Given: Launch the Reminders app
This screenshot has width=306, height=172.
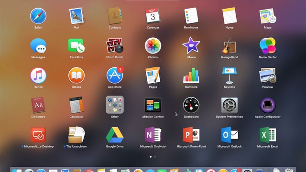Looking at the screenshot, I should tap(191, 16).
